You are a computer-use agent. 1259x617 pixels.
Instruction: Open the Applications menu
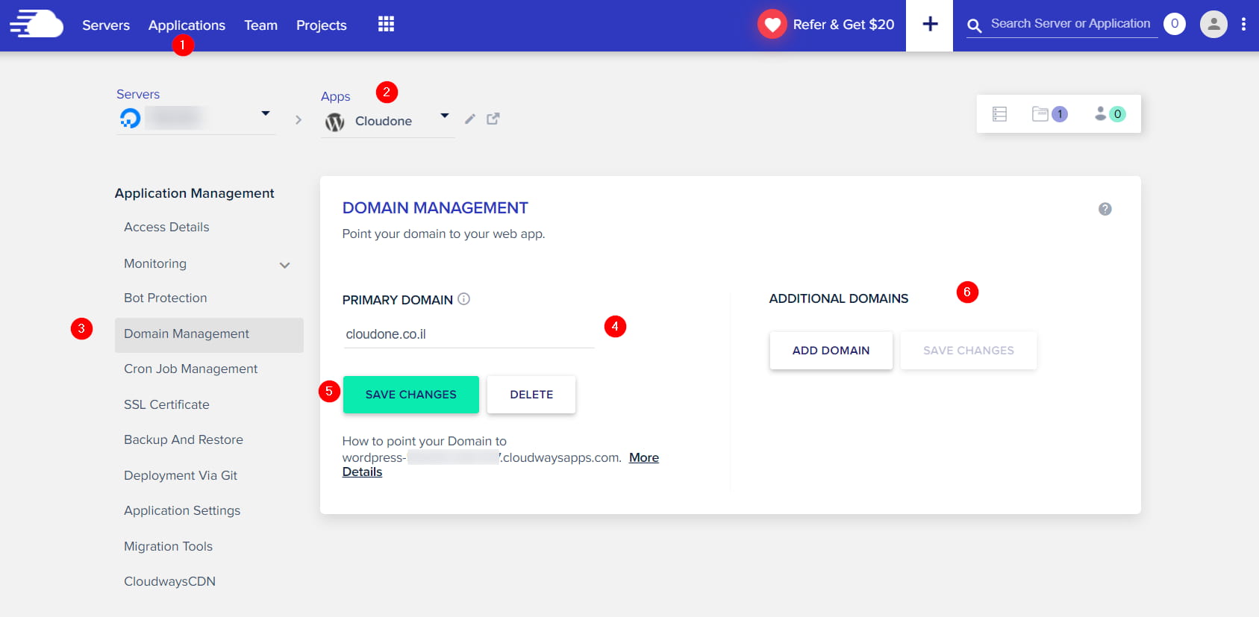click(187, 25)
